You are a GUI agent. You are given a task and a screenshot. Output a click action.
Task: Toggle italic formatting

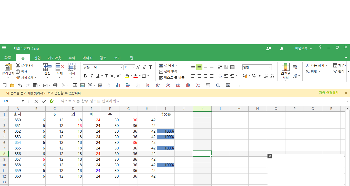click(x=92, y=76)
